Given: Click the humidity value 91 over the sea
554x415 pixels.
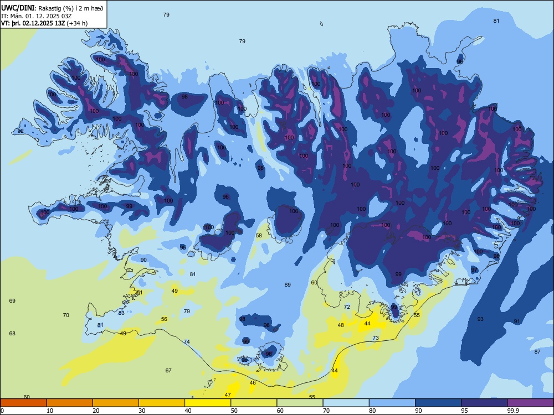Looking at the screenshot, I should click(x=517, y=321).
